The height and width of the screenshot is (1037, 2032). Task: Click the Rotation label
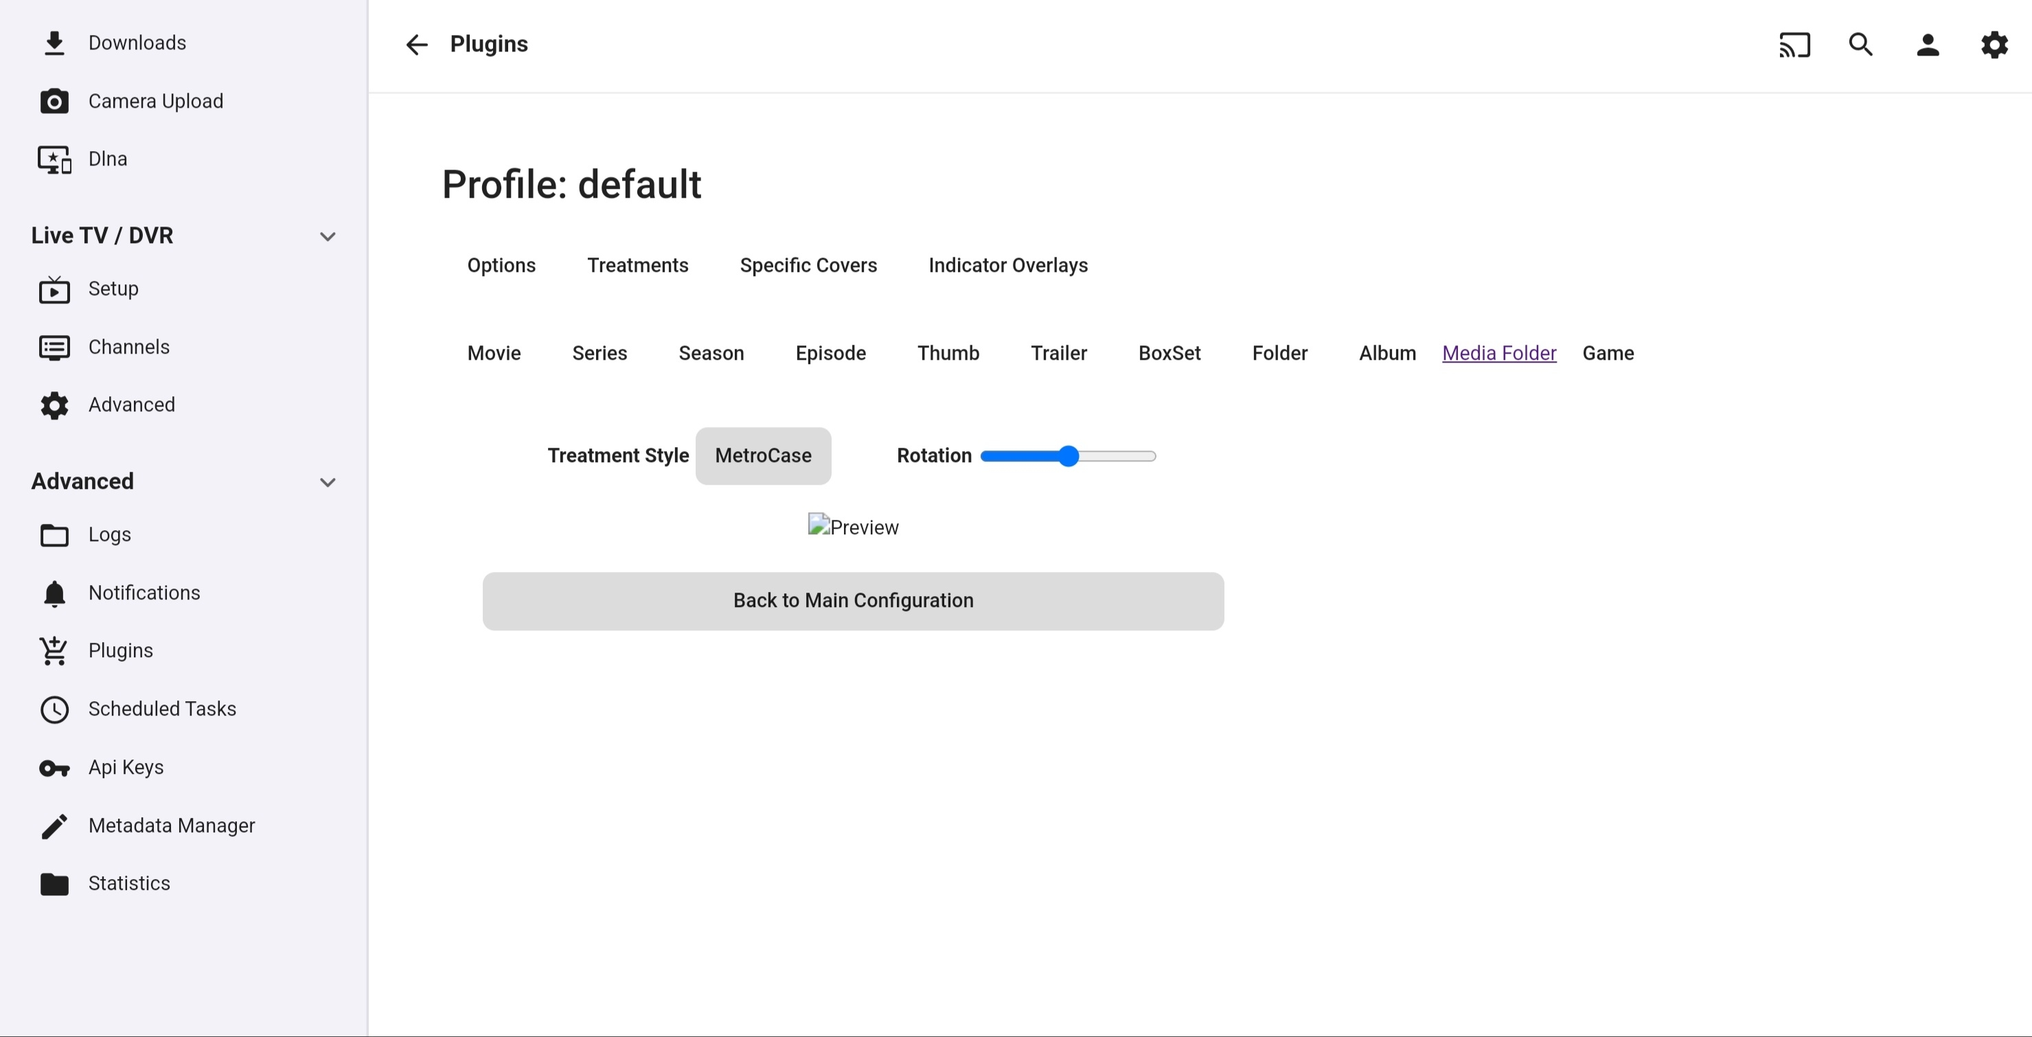[933, 456]
